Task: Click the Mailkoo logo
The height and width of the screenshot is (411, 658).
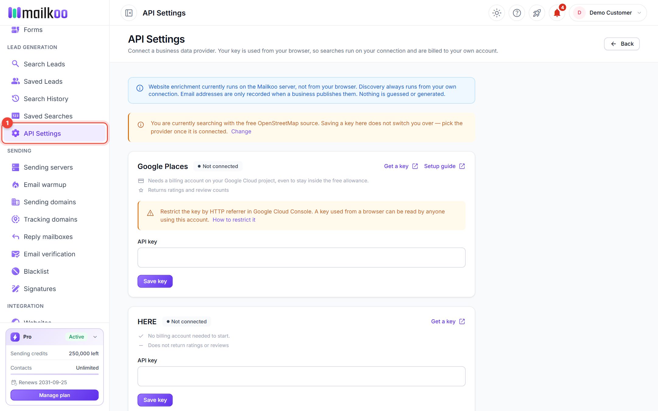Action: tap(38, 13)
